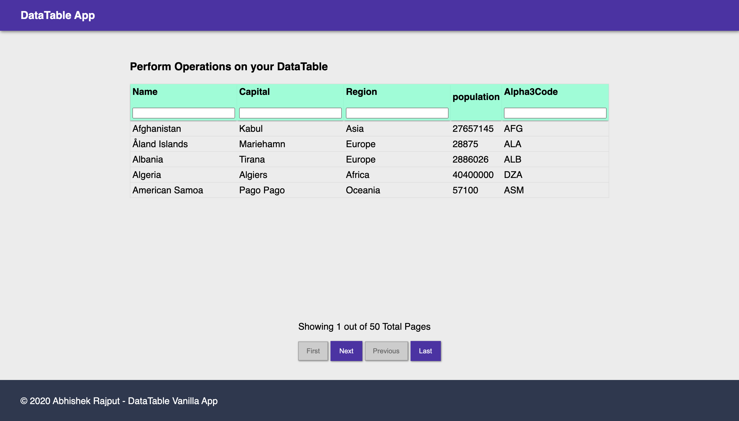Click the Next pagination button

346,351
